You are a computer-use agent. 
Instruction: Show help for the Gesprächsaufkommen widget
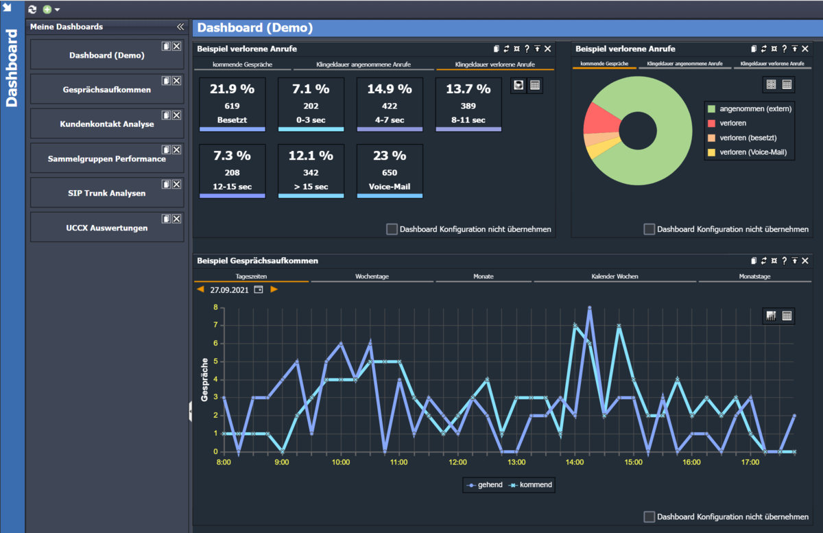click(x=784, y=261)
